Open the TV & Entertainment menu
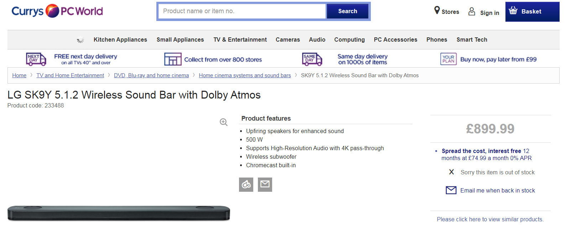 tap(240, 39)
